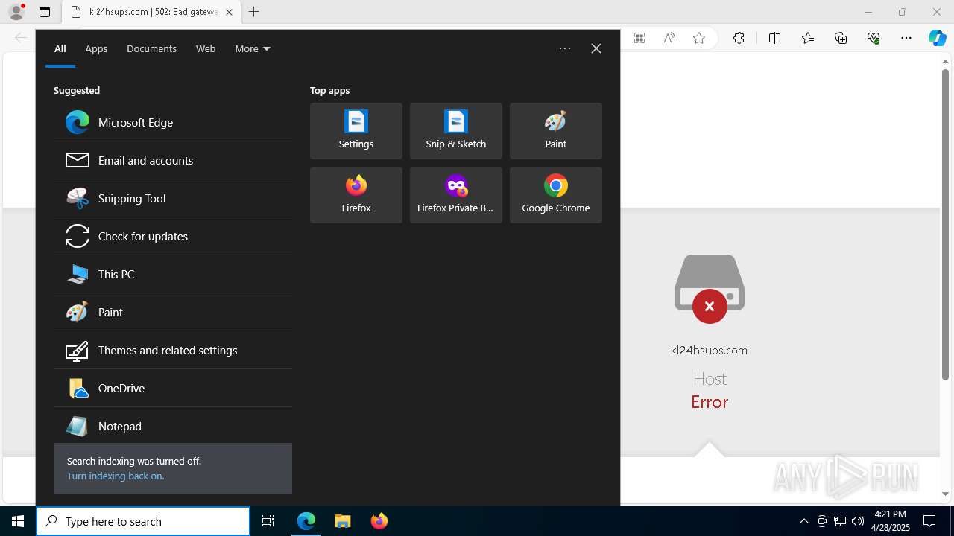Click Firefox icon on taskbar
Viewport: 954px width, 536px height.
click(379, 521)
